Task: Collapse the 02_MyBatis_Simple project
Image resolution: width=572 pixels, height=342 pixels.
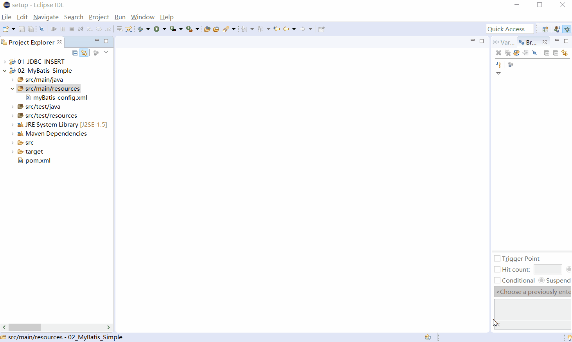Action: [x=4, y=71]
